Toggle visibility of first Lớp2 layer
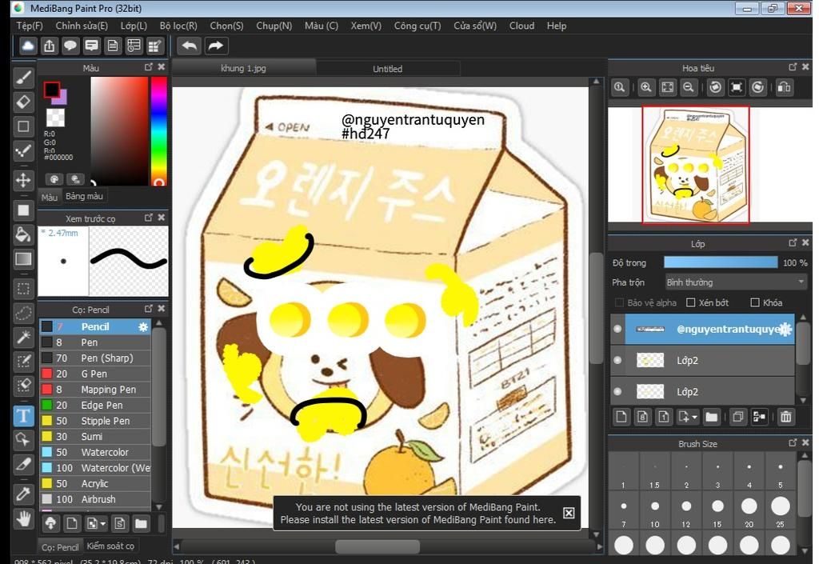Viewport: 819px width, 564px height. [617, 360]
